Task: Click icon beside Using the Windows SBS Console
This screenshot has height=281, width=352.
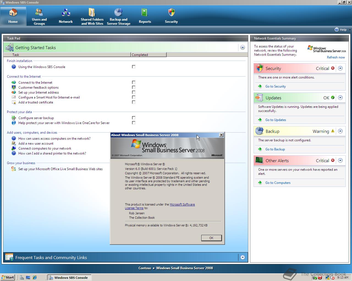Action: pyautogui.click(x=14, y=67)
